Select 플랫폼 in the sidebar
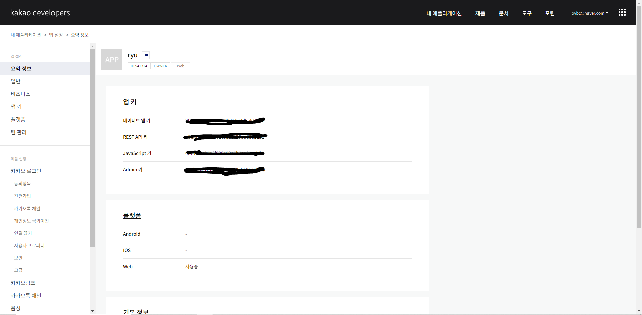 click(x=18, y=120)
